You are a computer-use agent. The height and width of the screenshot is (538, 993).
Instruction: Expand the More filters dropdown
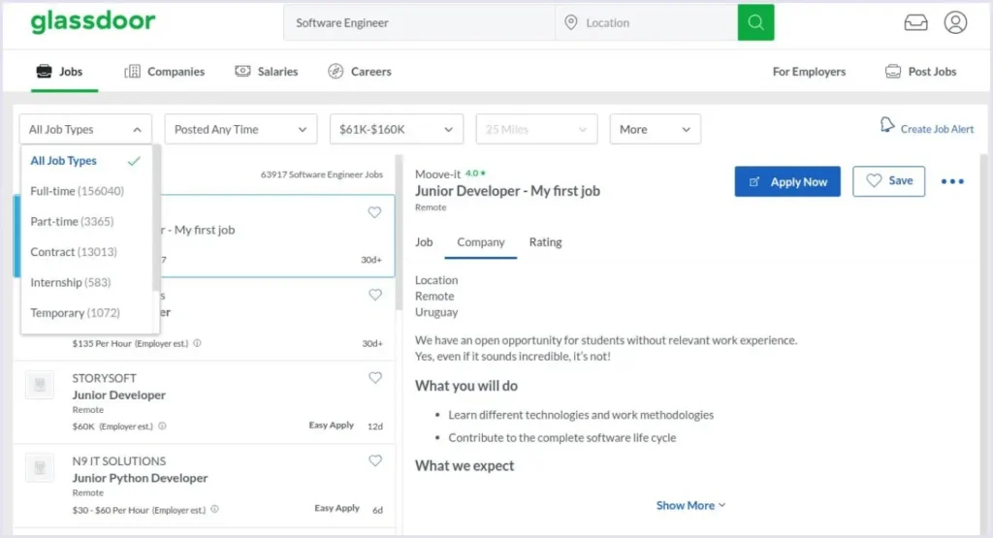pos(655,129)
